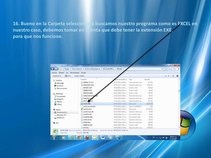Click the change view icon
Screen dimensions: 211x158
click(166, 76)
